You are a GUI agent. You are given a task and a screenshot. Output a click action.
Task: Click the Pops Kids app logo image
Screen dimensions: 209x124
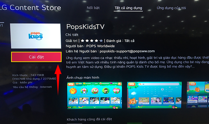(36, 36)
